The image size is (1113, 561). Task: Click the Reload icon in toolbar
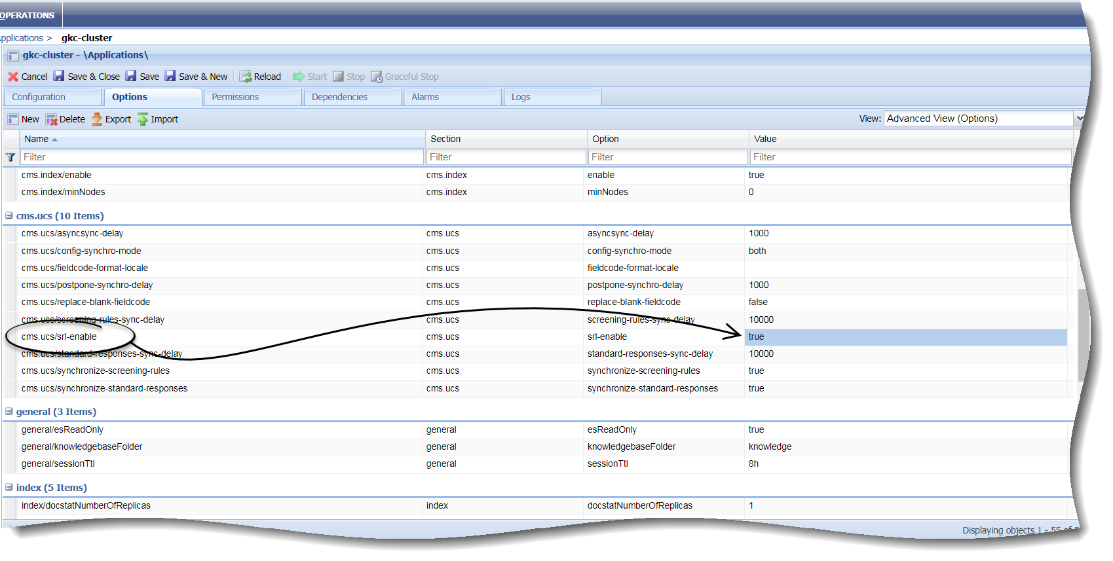[x=246, y=77]
